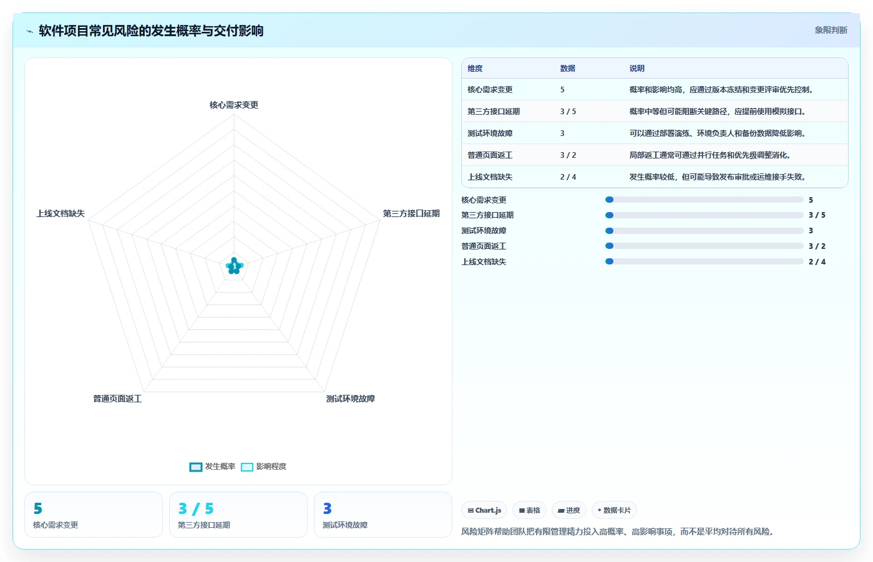Screen dimensions: 873x562
Task: Click the 测试环境故障 progress bar
Action: click(x=705, y=231)
